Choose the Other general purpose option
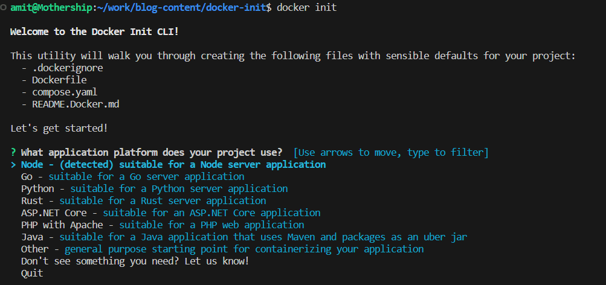This screenshot has height=285, width=606. pos(222,249)
